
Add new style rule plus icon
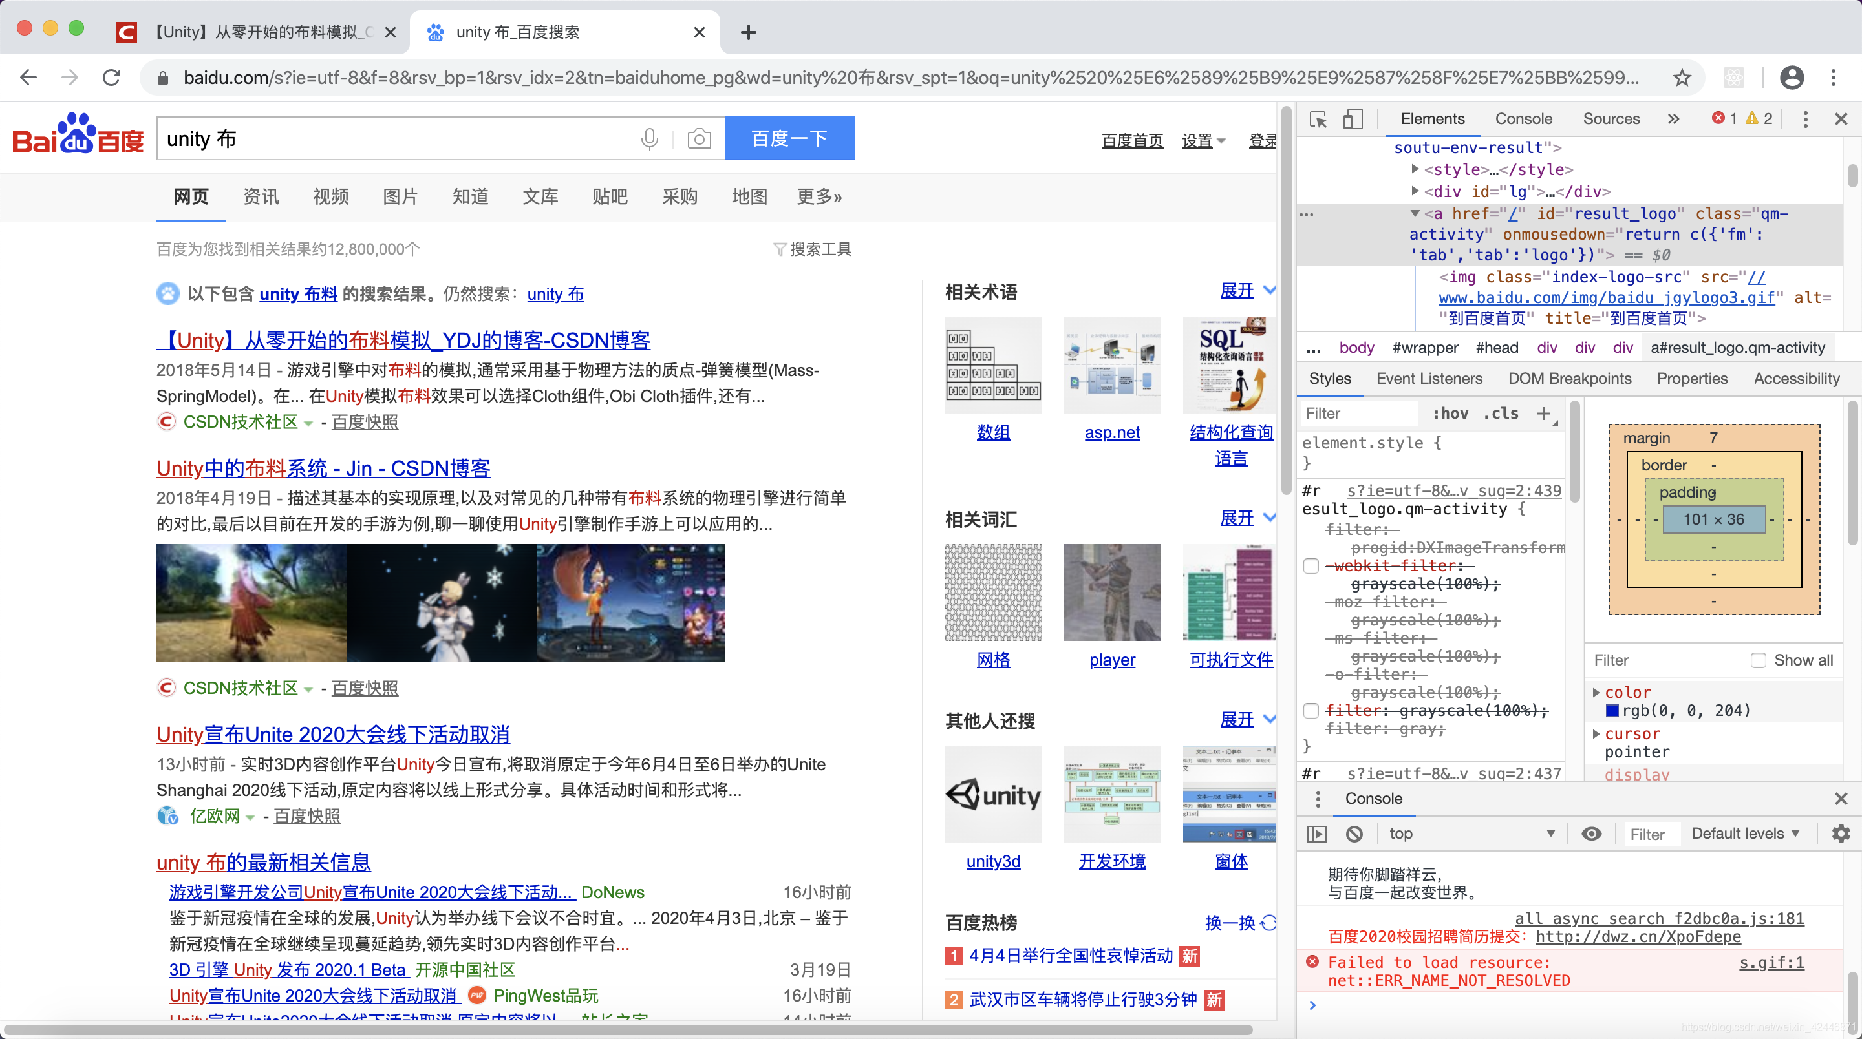(1544, 414)
